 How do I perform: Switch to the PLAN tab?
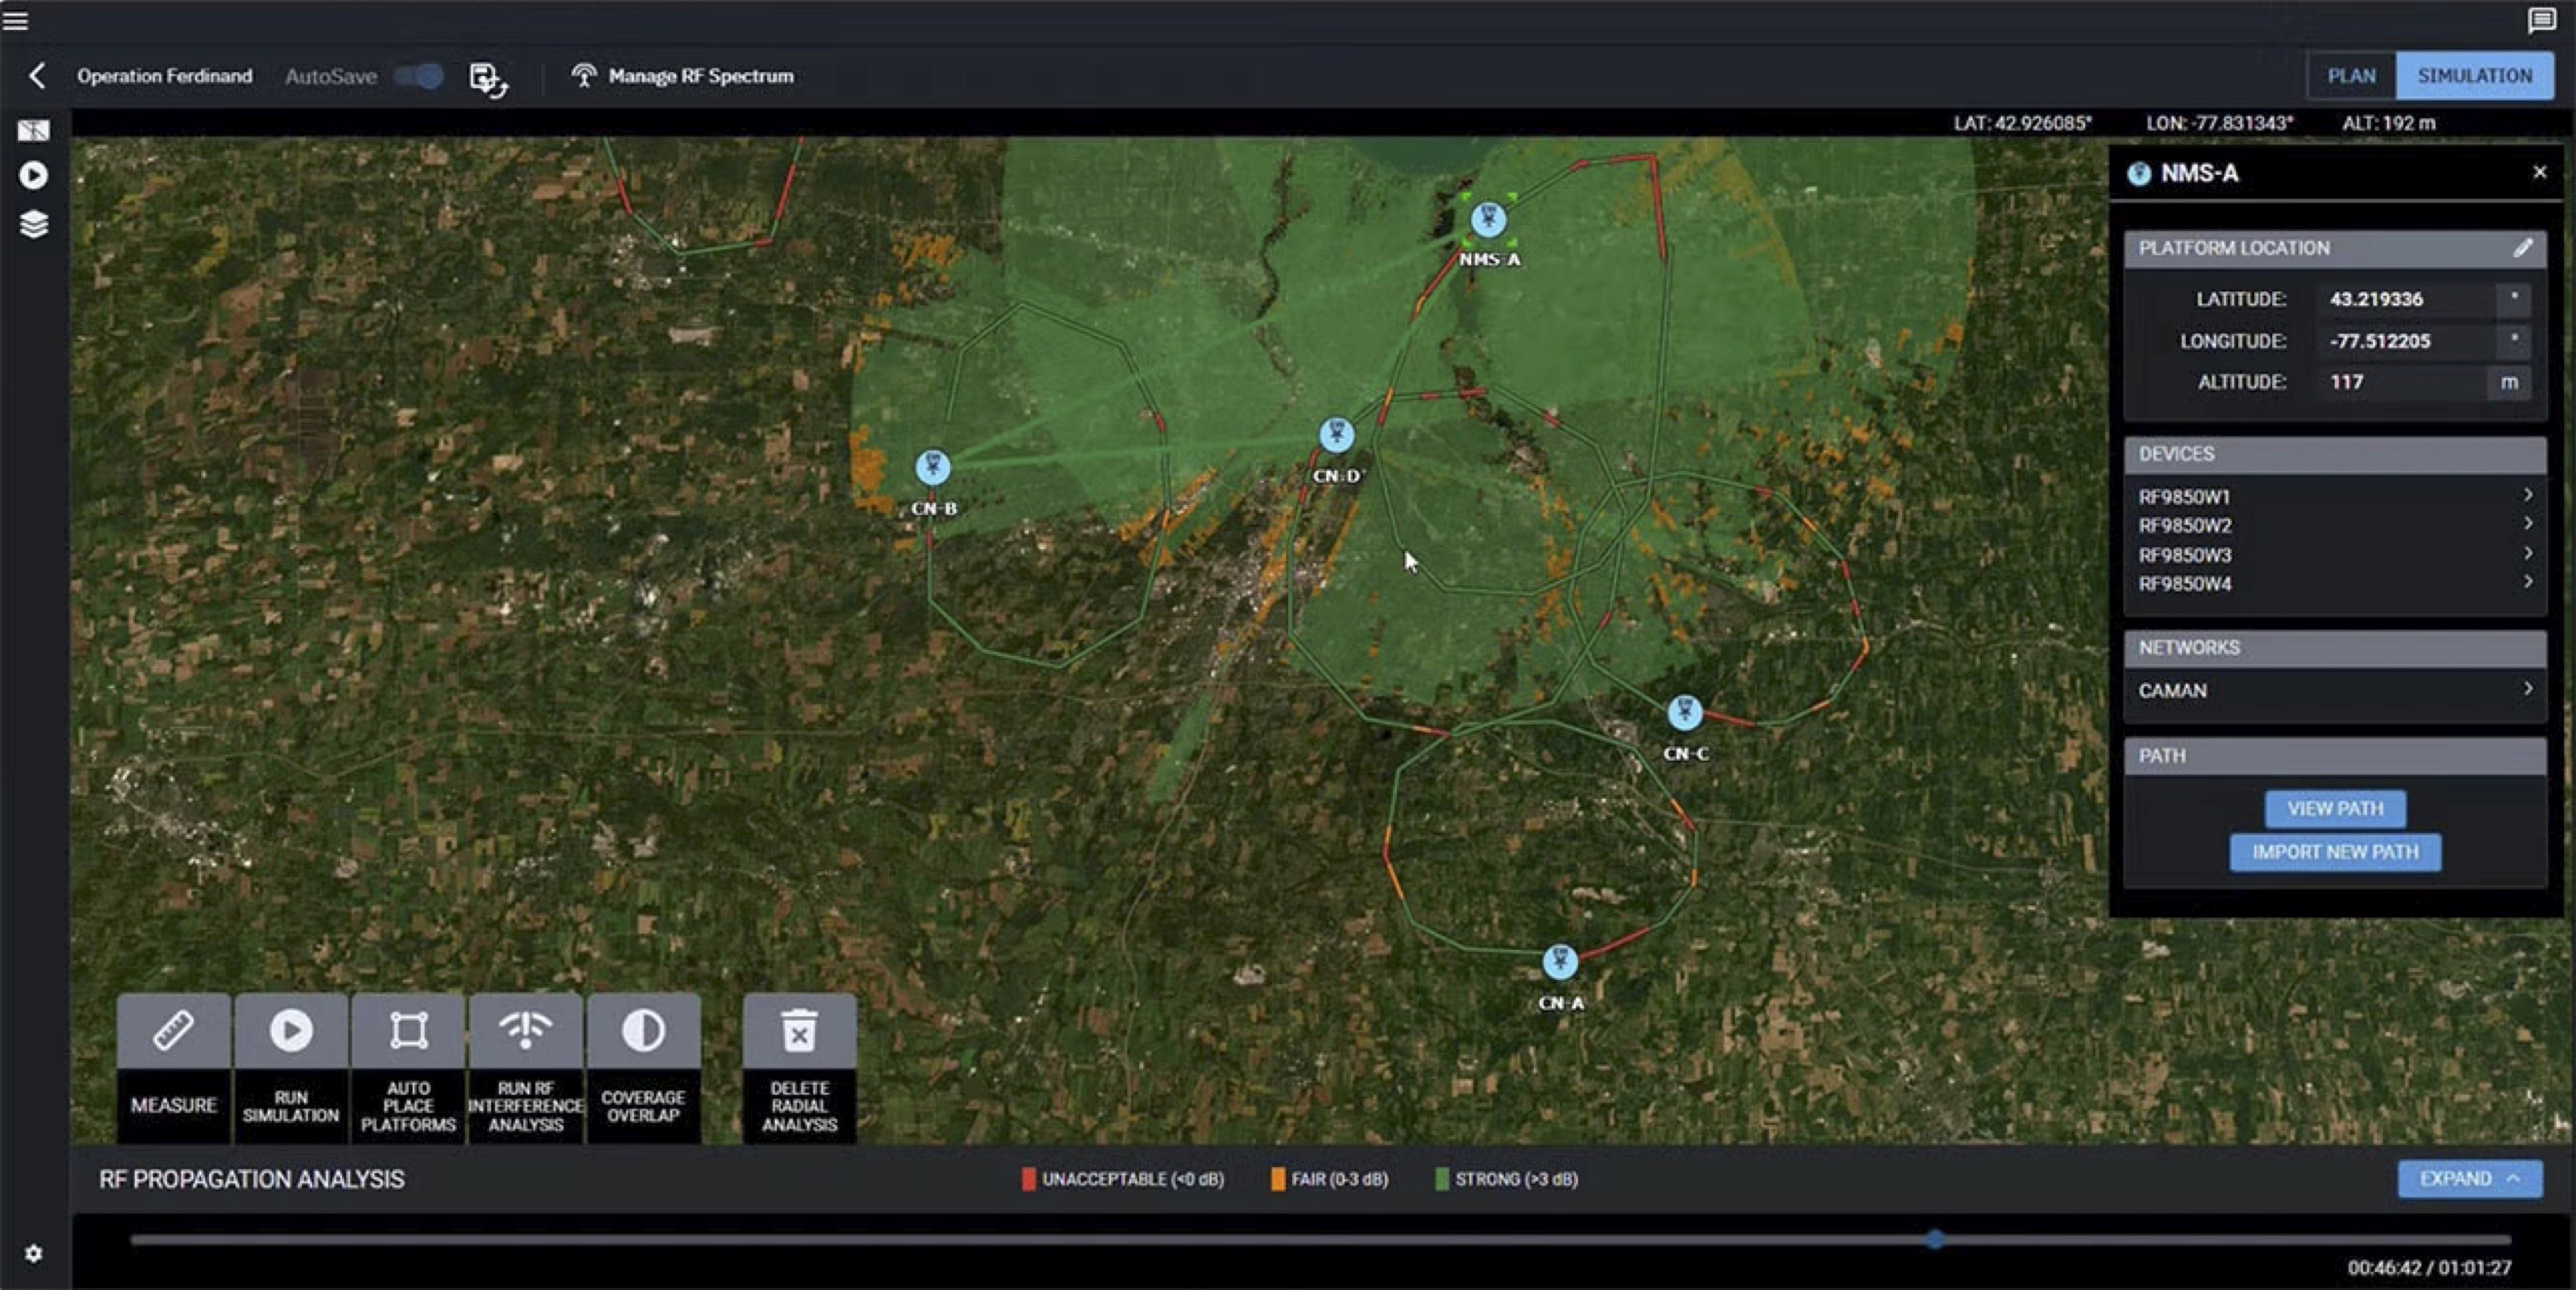(x=2350, y=76)
